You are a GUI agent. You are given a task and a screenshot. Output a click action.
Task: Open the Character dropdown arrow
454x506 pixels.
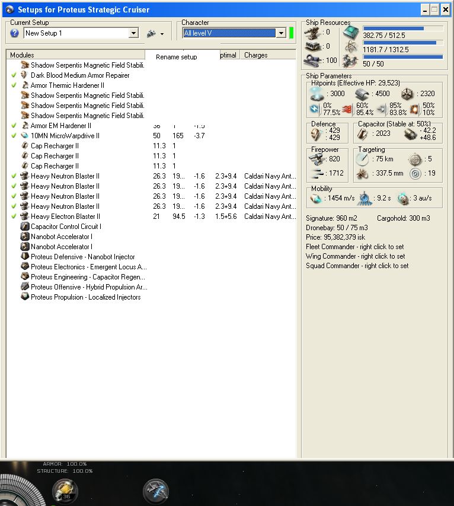pyautogui.click(x=281, y=33)
